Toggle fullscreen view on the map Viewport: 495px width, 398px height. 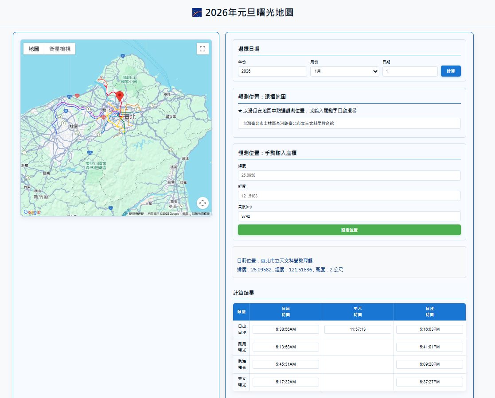coord(203,49)
